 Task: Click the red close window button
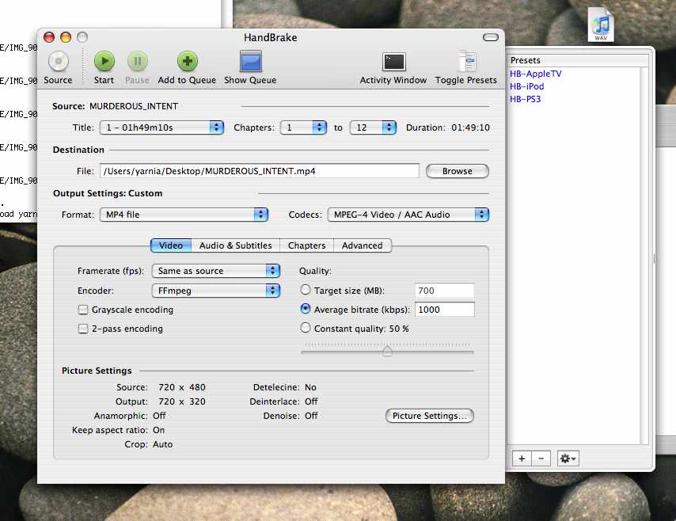tap(49, 37)
